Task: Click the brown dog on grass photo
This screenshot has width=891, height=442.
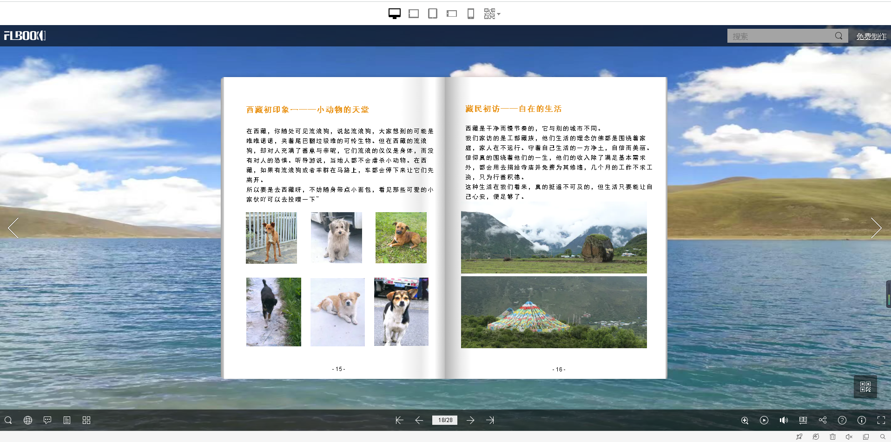Action: click(x=401, y=238)
